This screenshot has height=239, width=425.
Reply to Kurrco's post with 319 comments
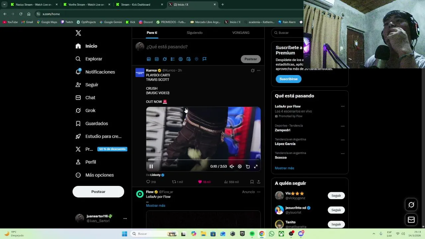click(x=151, y=182)
